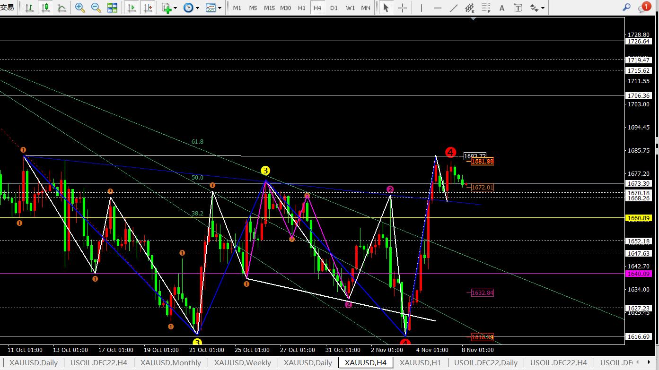Open the indicators list dropdown
Screen dimensions: 659x370
169,8
